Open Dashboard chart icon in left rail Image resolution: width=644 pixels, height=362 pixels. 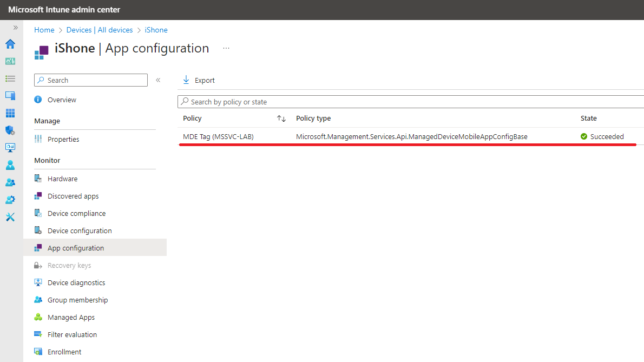click(10, 61)
